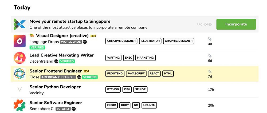
Task: Click the 7d posting age
Action: tap(210, 76)
